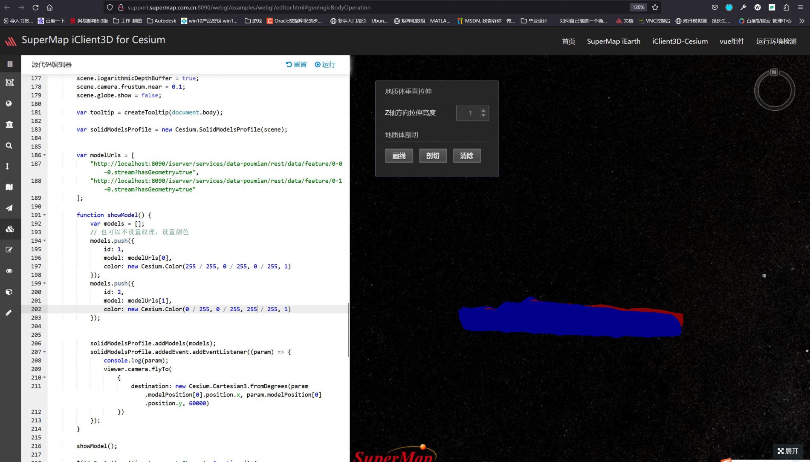Click 重置 to reset the code

click(x=296, y=64)
